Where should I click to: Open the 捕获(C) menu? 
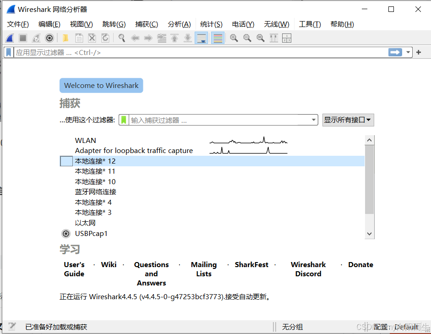(x=147, y=24)
